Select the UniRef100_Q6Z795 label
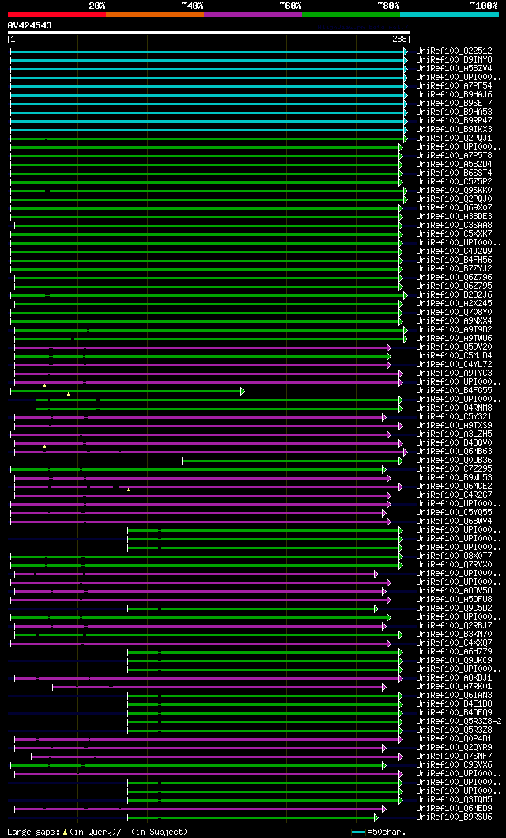Viewport: 506px width, 838px height. click(x=455, y=286)
